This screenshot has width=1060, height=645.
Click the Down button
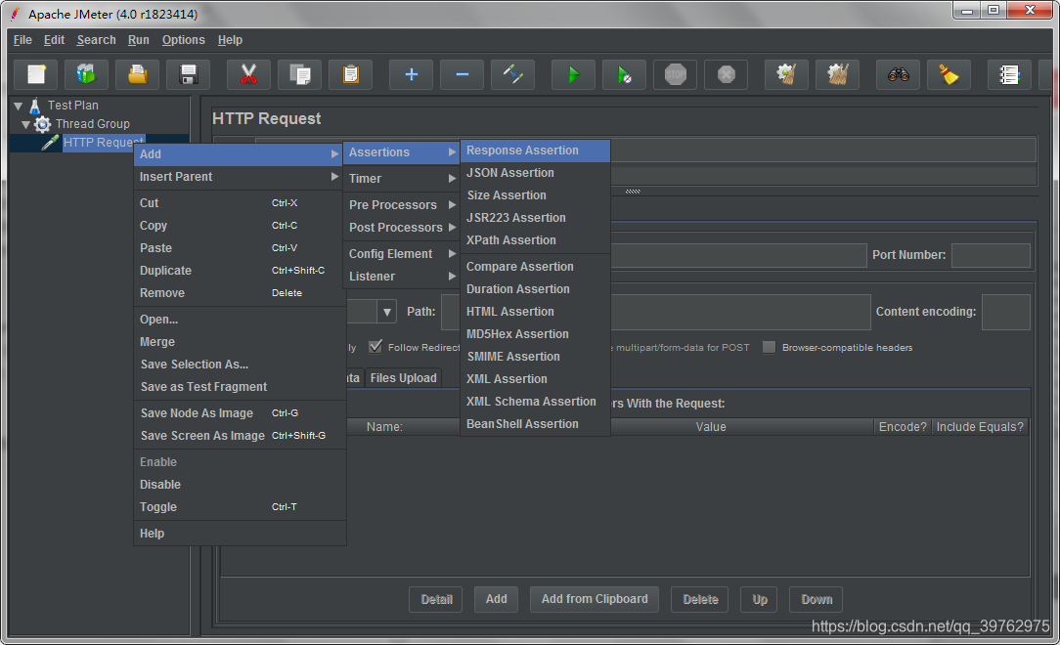click(x=816, y=599)
